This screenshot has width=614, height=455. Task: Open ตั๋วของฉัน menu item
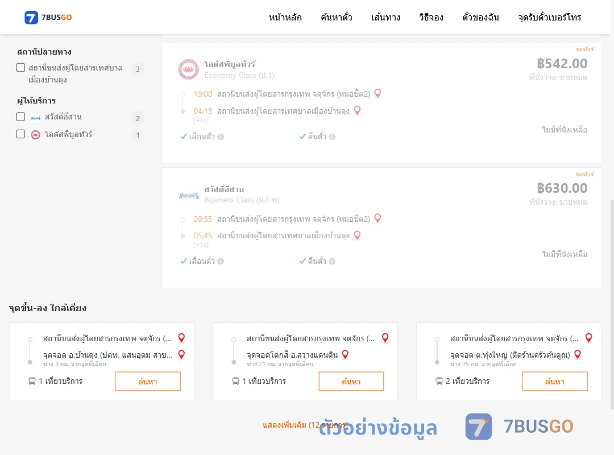point(480,17)
